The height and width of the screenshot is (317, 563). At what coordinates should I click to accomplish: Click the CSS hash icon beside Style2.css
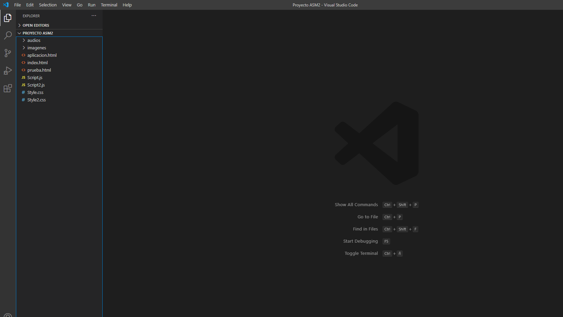coord(23,100)
